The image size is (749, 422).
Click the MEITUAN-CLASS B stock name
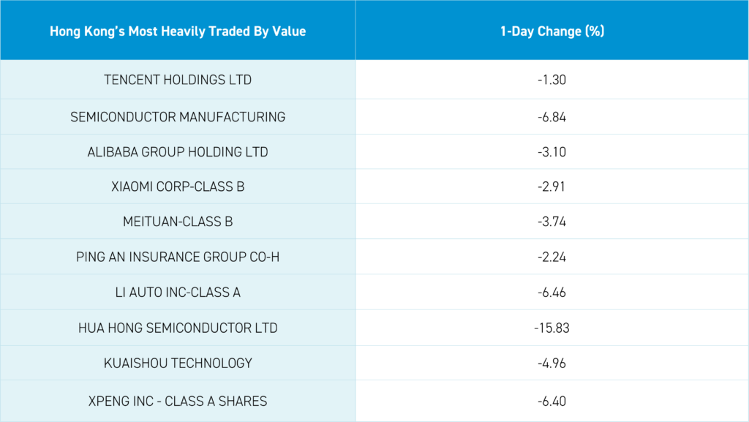pyautogui.click(x=178, y=222)
